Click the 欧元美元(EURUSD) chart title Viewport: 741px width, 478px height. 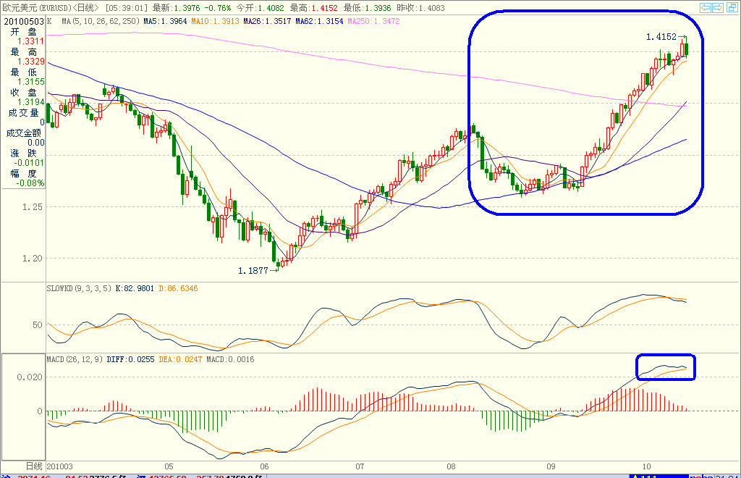click(x=38, y=8)
